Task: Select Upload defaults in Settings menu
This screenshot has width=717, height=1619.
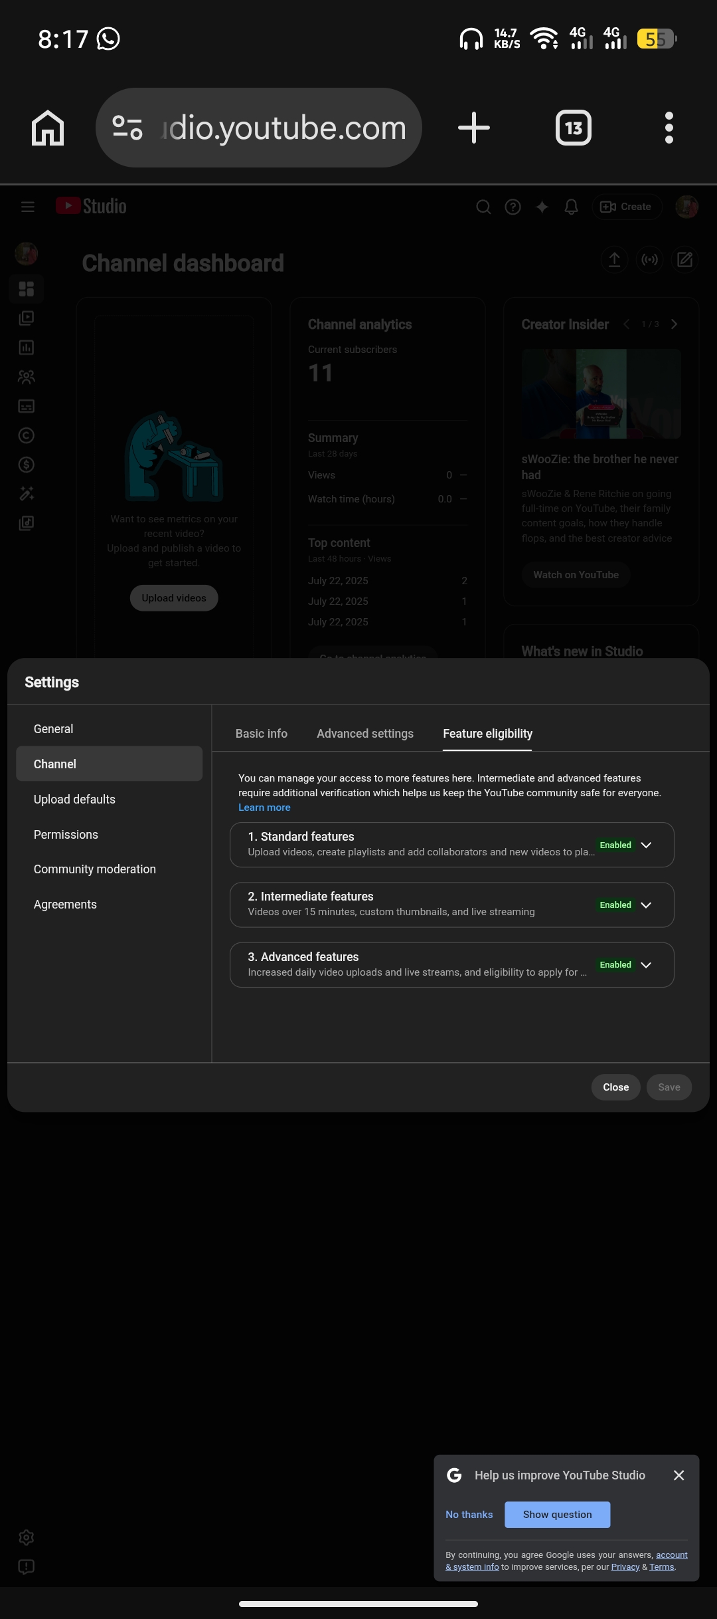Action: (x=110, y=799)
